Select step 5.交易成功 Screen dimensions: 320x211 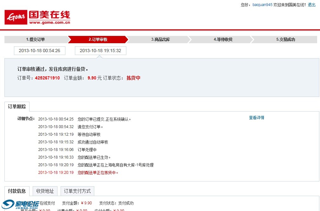(286, 39)
